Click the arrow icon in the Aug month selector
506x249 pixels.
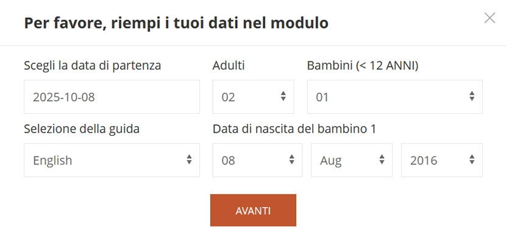[382, 160]
